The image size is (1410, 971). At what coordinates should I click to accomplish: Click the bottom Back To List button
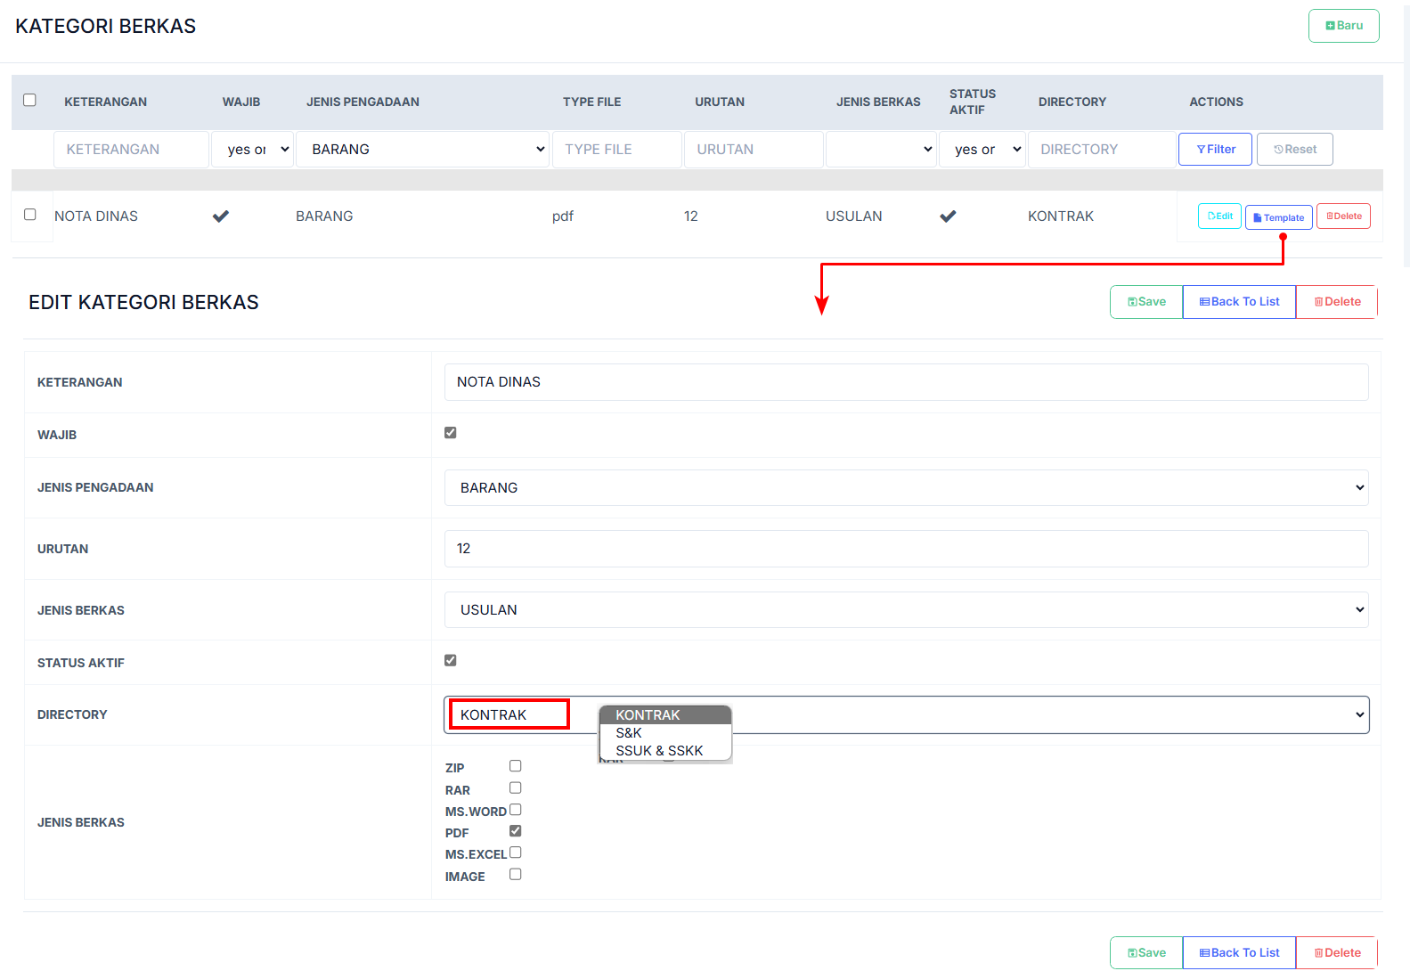tap(1239, 953)
